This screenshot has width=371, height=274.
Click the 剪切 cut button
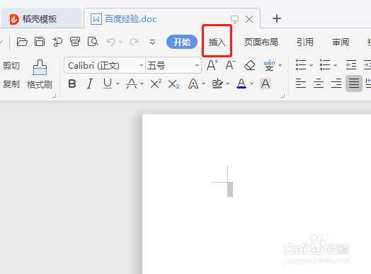pos(11,65)
